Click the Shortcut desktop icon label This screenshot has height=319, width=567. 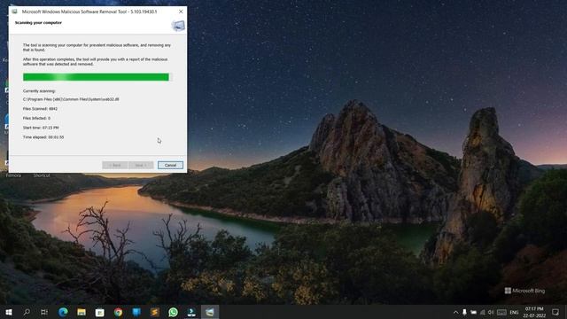[42, 175]
